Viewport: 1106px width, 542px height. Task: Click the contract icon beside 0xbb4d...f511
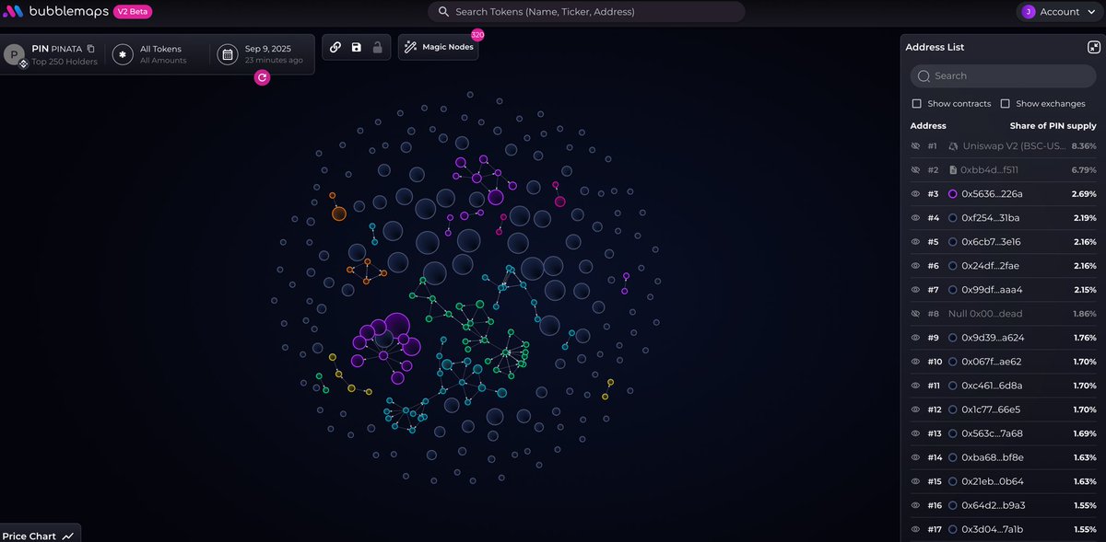(x=953, y=170)
